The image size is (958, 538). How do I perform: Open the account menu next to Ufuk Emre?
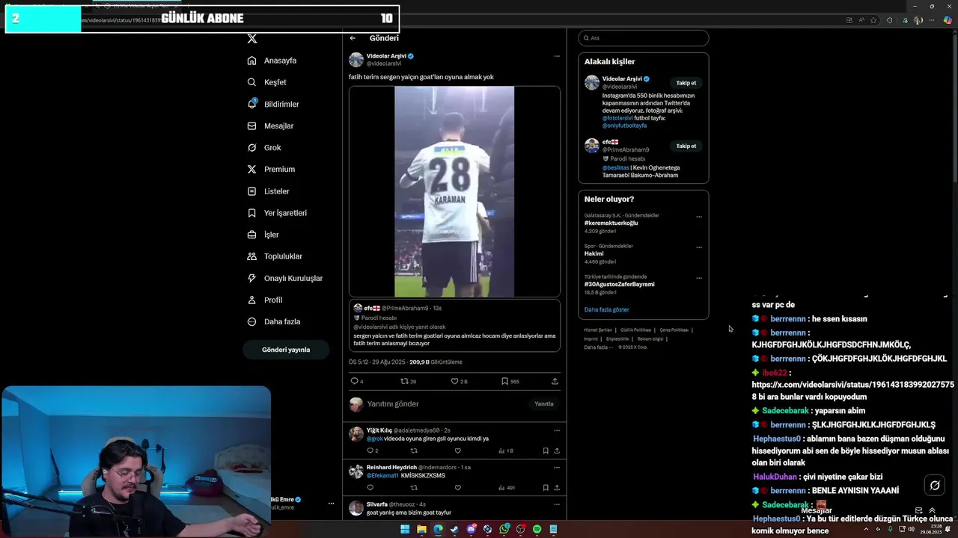[331, 504]
